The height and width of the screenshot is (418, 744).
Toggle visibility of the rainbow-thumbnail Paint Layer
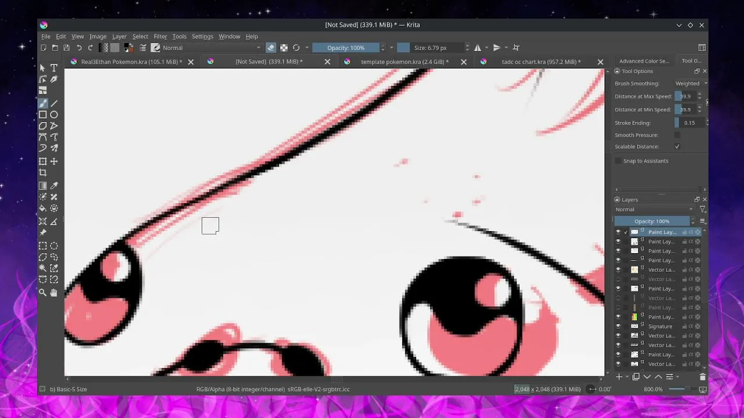618,317
